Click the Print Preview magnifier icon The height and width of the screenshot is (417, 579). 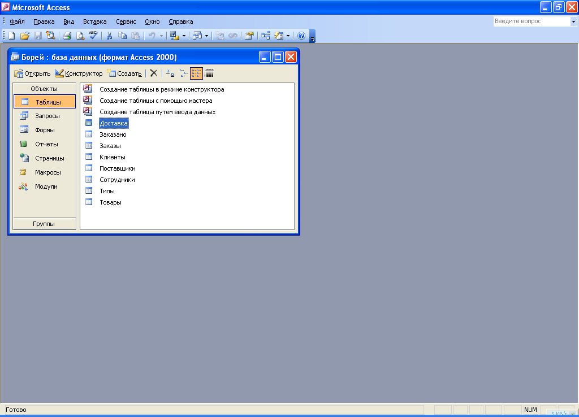[80, 36]
